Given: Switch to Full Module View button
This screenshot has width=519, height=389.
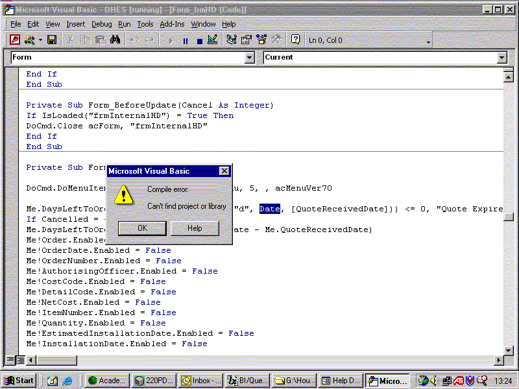Looking at the screenshot, I should (20, 360).
